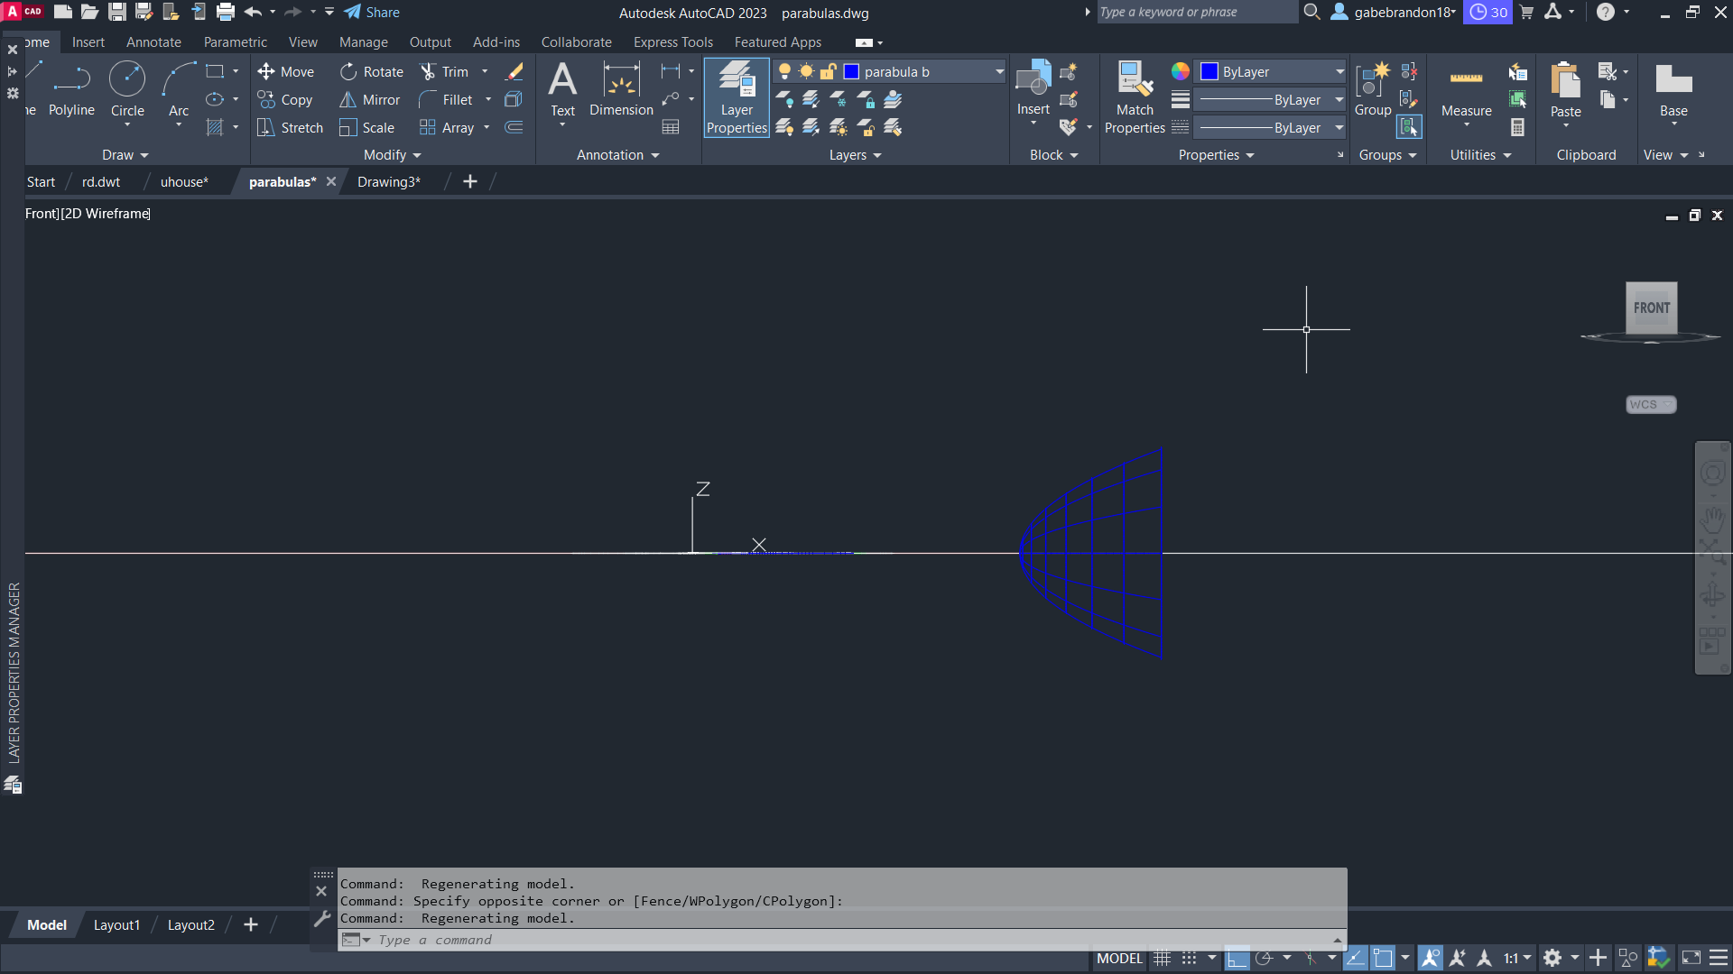This screenshot has height=974, width=1733.
Task: Switch to Layout1 tab
Action: pos(116,925)
